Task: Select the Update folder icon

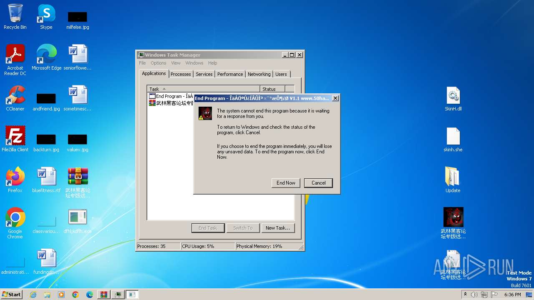Action: click(x=453, y=180)
